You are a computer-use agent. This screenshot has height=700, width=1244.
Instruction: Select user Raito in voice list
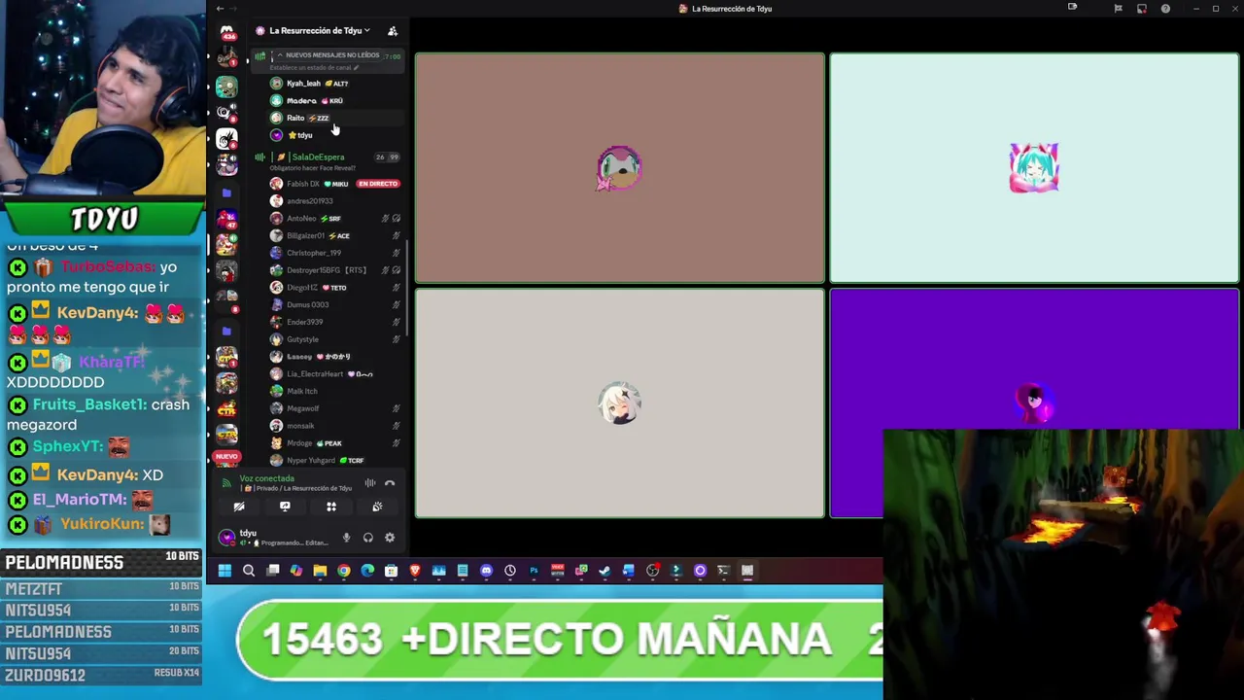click(295, 118)
